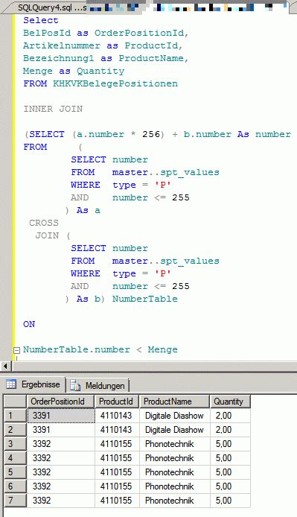Click Quantity 2,00 in row 1
297x517 pixels.
pos(230,416)
